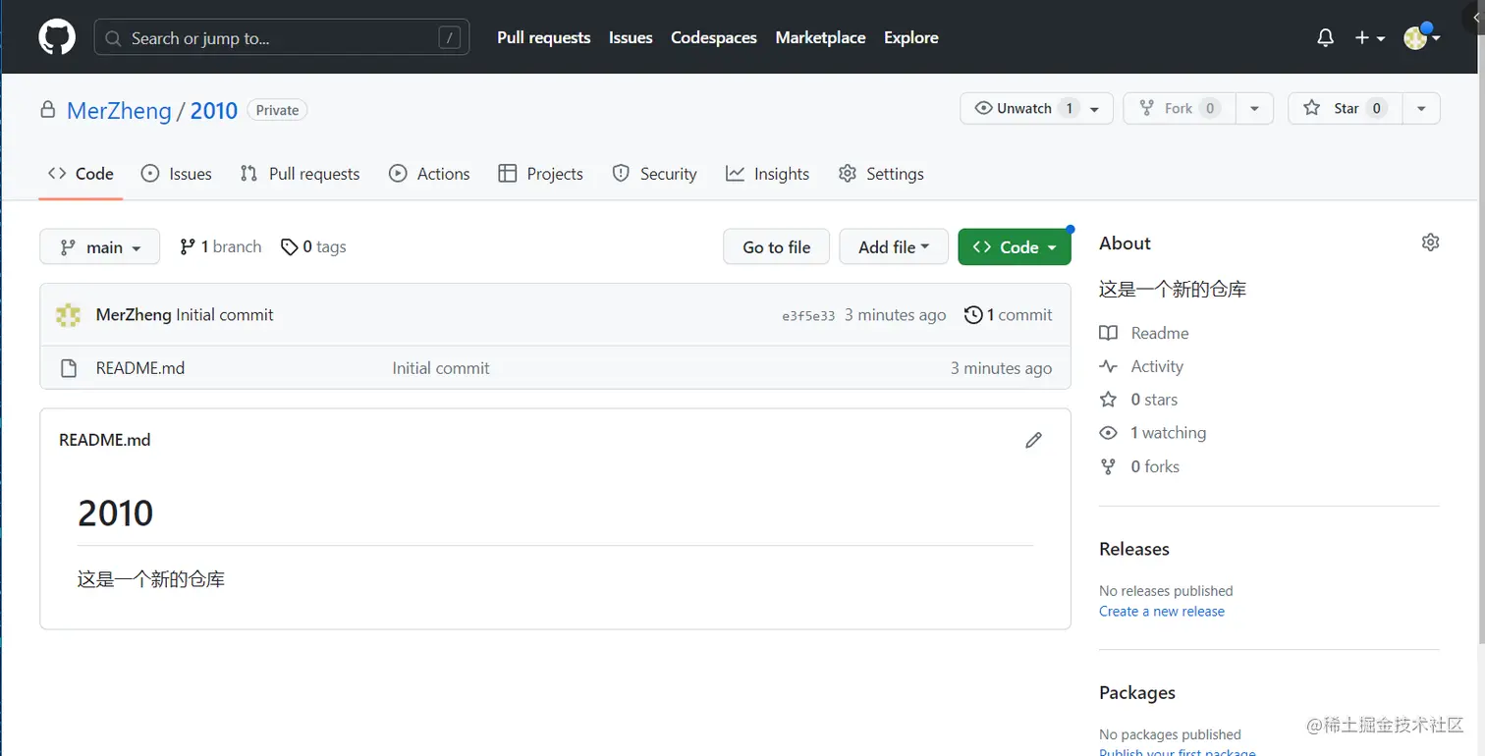Screen dimensions: 1485x756
Task: Open Marketplace in top navigation
Action: 820,37
